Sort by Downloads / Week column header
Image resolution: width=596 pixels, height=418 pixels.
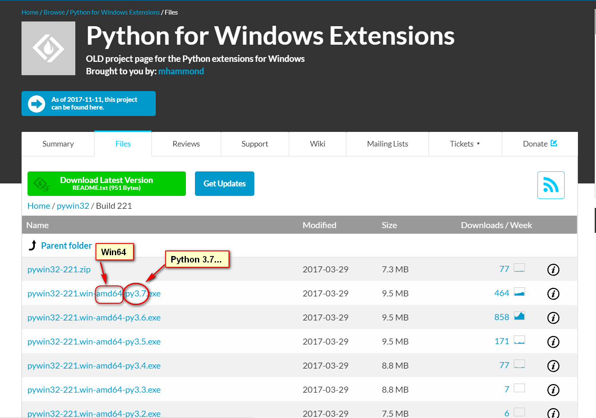(497, 225)
